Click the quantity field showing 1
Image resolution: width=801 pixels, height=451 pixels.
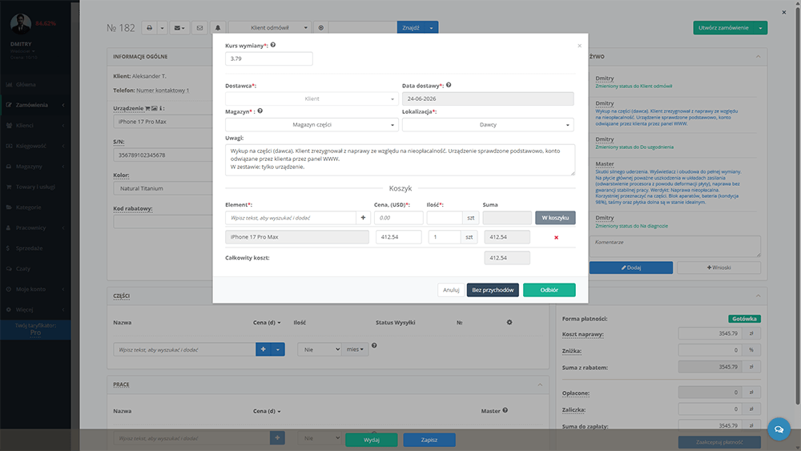point(445,237)
